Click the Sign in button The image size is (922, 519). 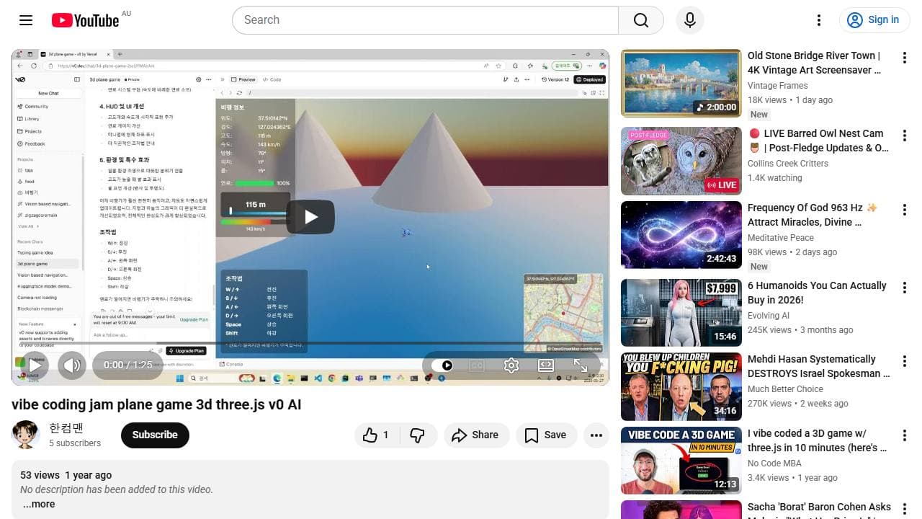(874, 20)
